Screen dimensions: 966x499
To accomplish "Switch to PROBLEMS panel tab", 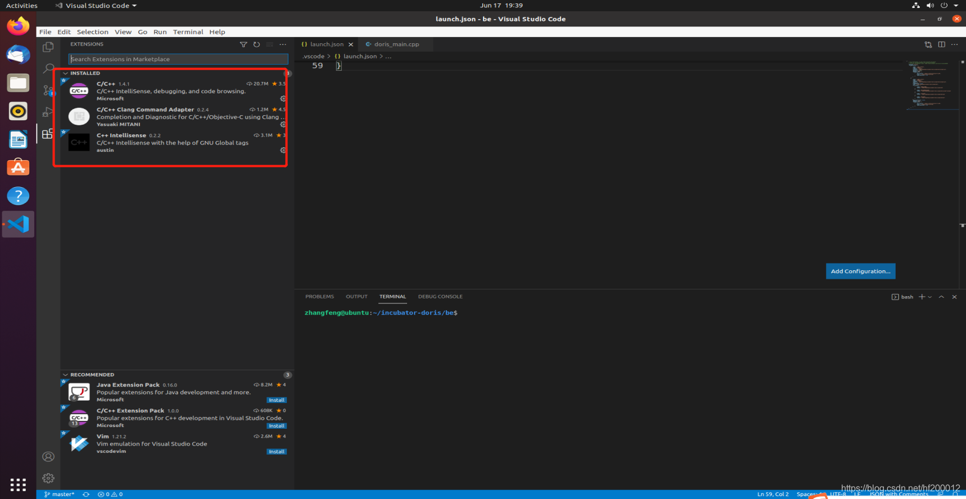I will pyautogui.click(x=319, y=297).
